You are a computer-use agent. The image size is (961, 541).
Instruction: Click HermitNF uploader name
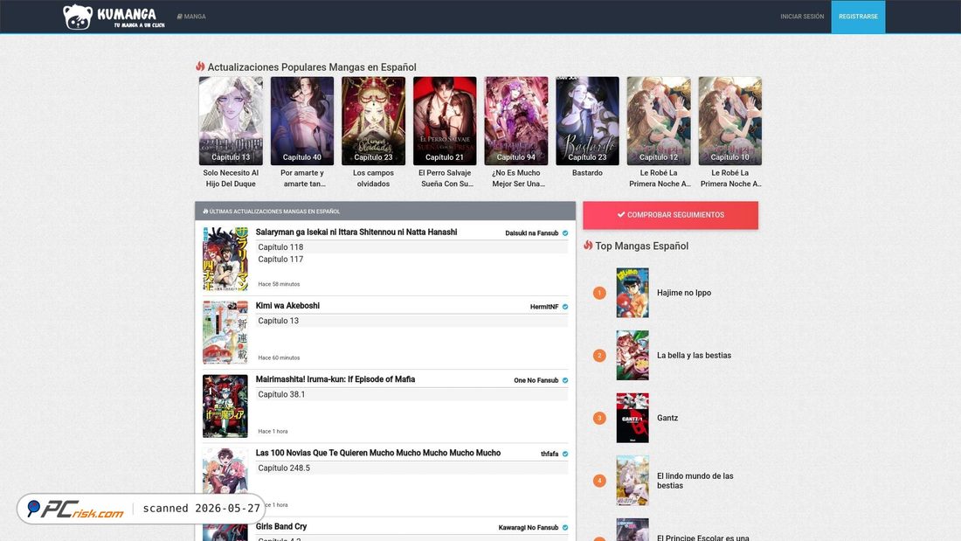point(544,307)
